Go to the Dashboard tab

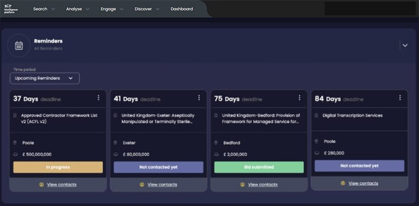(182, 9)
